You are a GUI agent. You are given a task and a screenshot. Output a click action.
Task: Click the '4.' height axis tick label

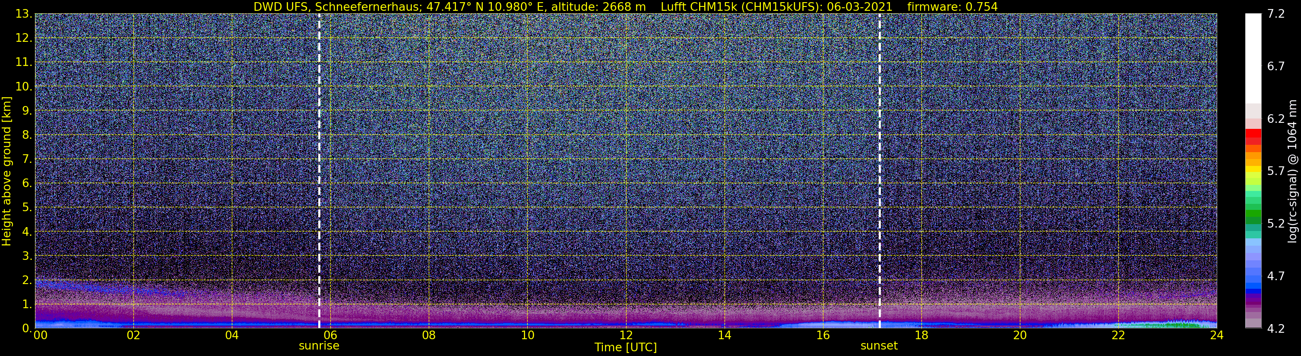pyautogui.click(x=27, y=231)
